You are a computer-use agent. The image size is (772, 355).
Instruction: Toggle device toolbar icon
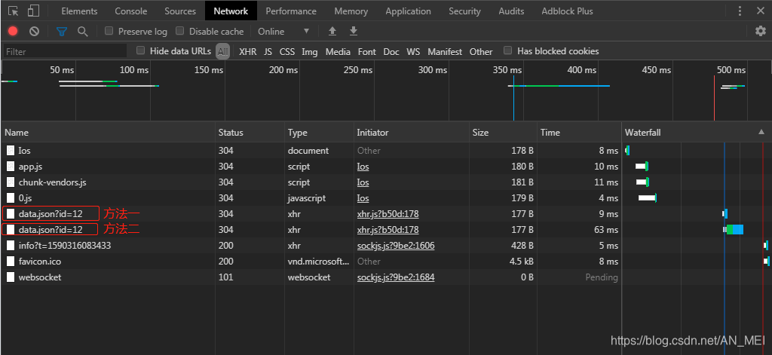point(33,11)
